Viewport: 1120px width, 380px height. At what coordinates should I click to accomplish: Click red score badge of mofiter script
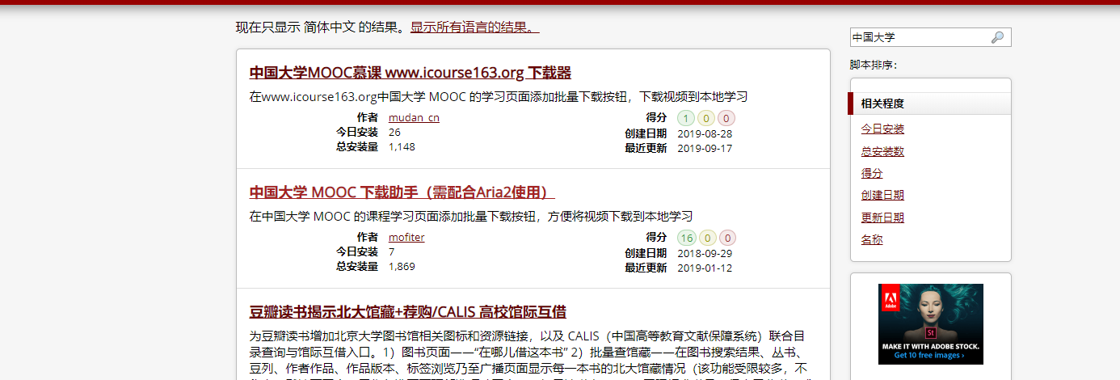728,238
